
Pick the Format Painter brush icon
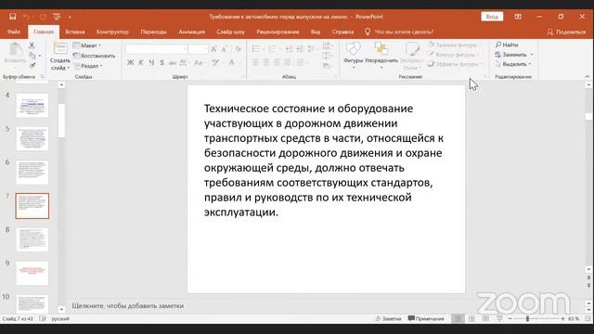[x=32, y=66]
